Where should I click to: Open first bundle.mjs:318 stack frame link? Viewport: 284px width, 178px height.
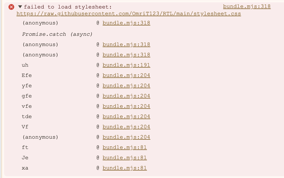pyautogui.click(x=126, y=23)
